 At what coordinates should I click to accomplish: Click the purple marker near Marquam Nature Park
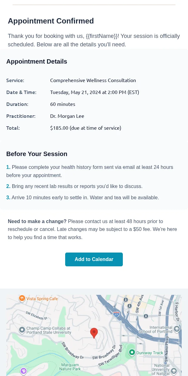pos(23,371)
